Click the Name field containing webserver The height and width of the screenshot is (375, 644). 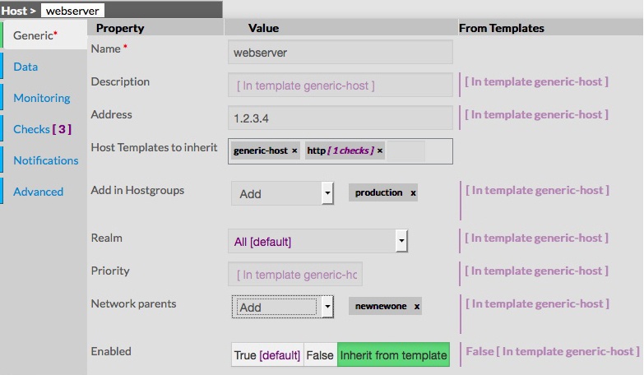tap(340, 52)
